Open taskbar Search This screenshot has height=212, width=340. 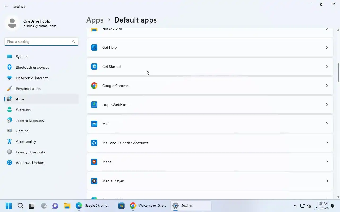pos(20,206)
